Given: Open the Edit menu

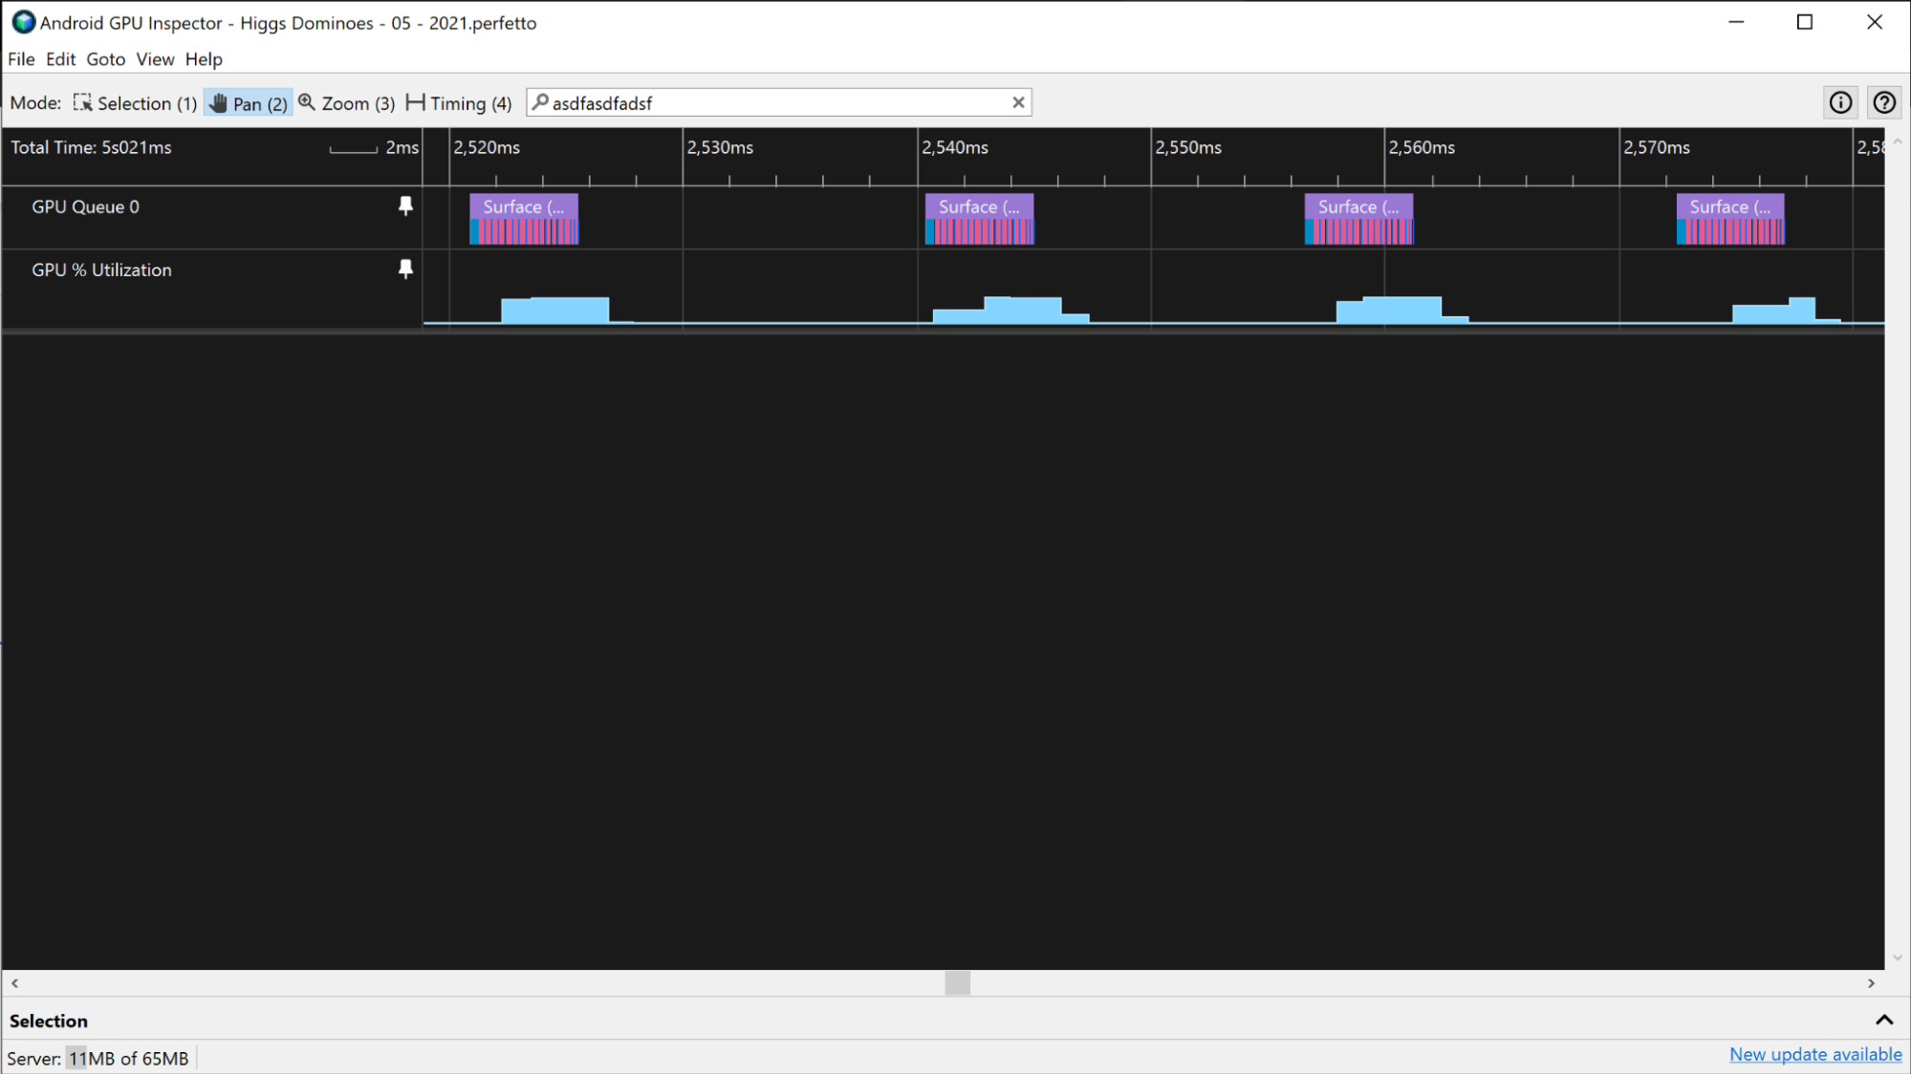Looking at the screenshot, I should pos(59,59).
